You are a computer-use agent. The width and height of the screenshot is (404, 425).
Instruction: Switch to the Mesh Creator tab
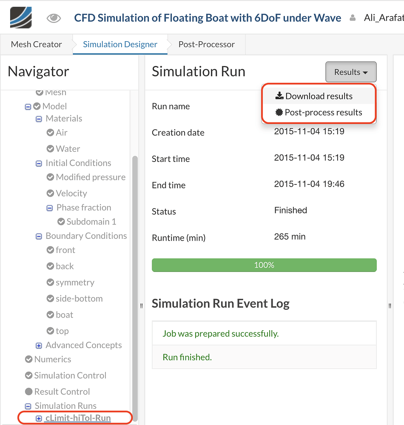37,44
